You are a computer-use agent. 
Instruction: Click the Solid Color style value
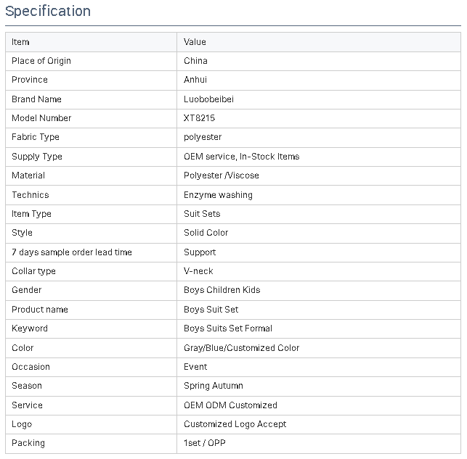(x=206, y=233)
